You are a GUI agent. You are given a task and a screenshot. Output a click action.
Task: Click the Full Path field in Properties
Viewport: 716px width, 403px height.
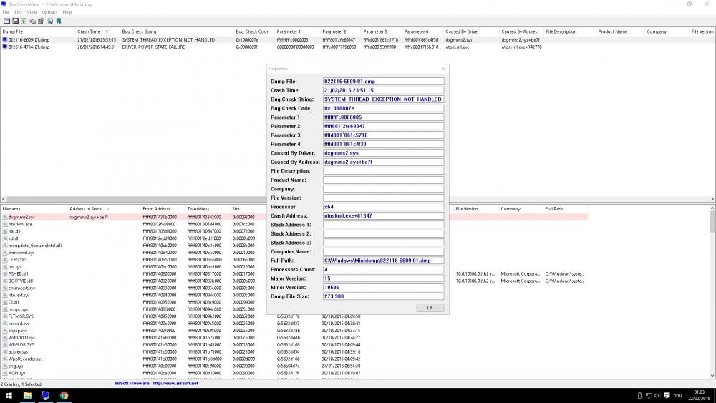coord(383,260)
